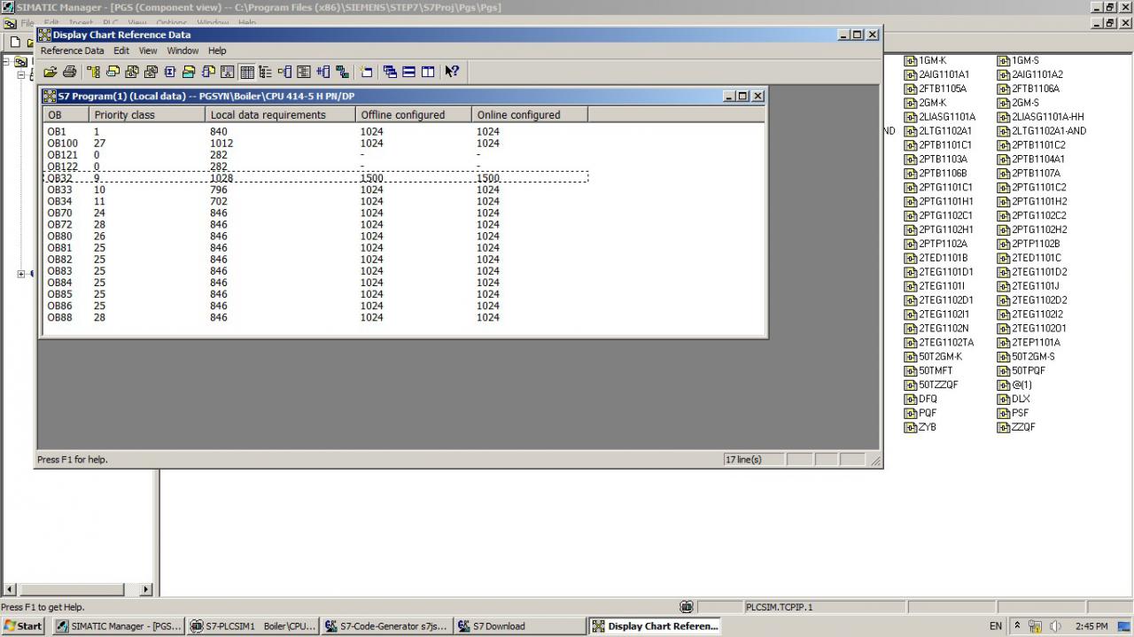The image size is (1134, 637).
Task: Click the new window star toolbar icon
Action: [366, 72]
